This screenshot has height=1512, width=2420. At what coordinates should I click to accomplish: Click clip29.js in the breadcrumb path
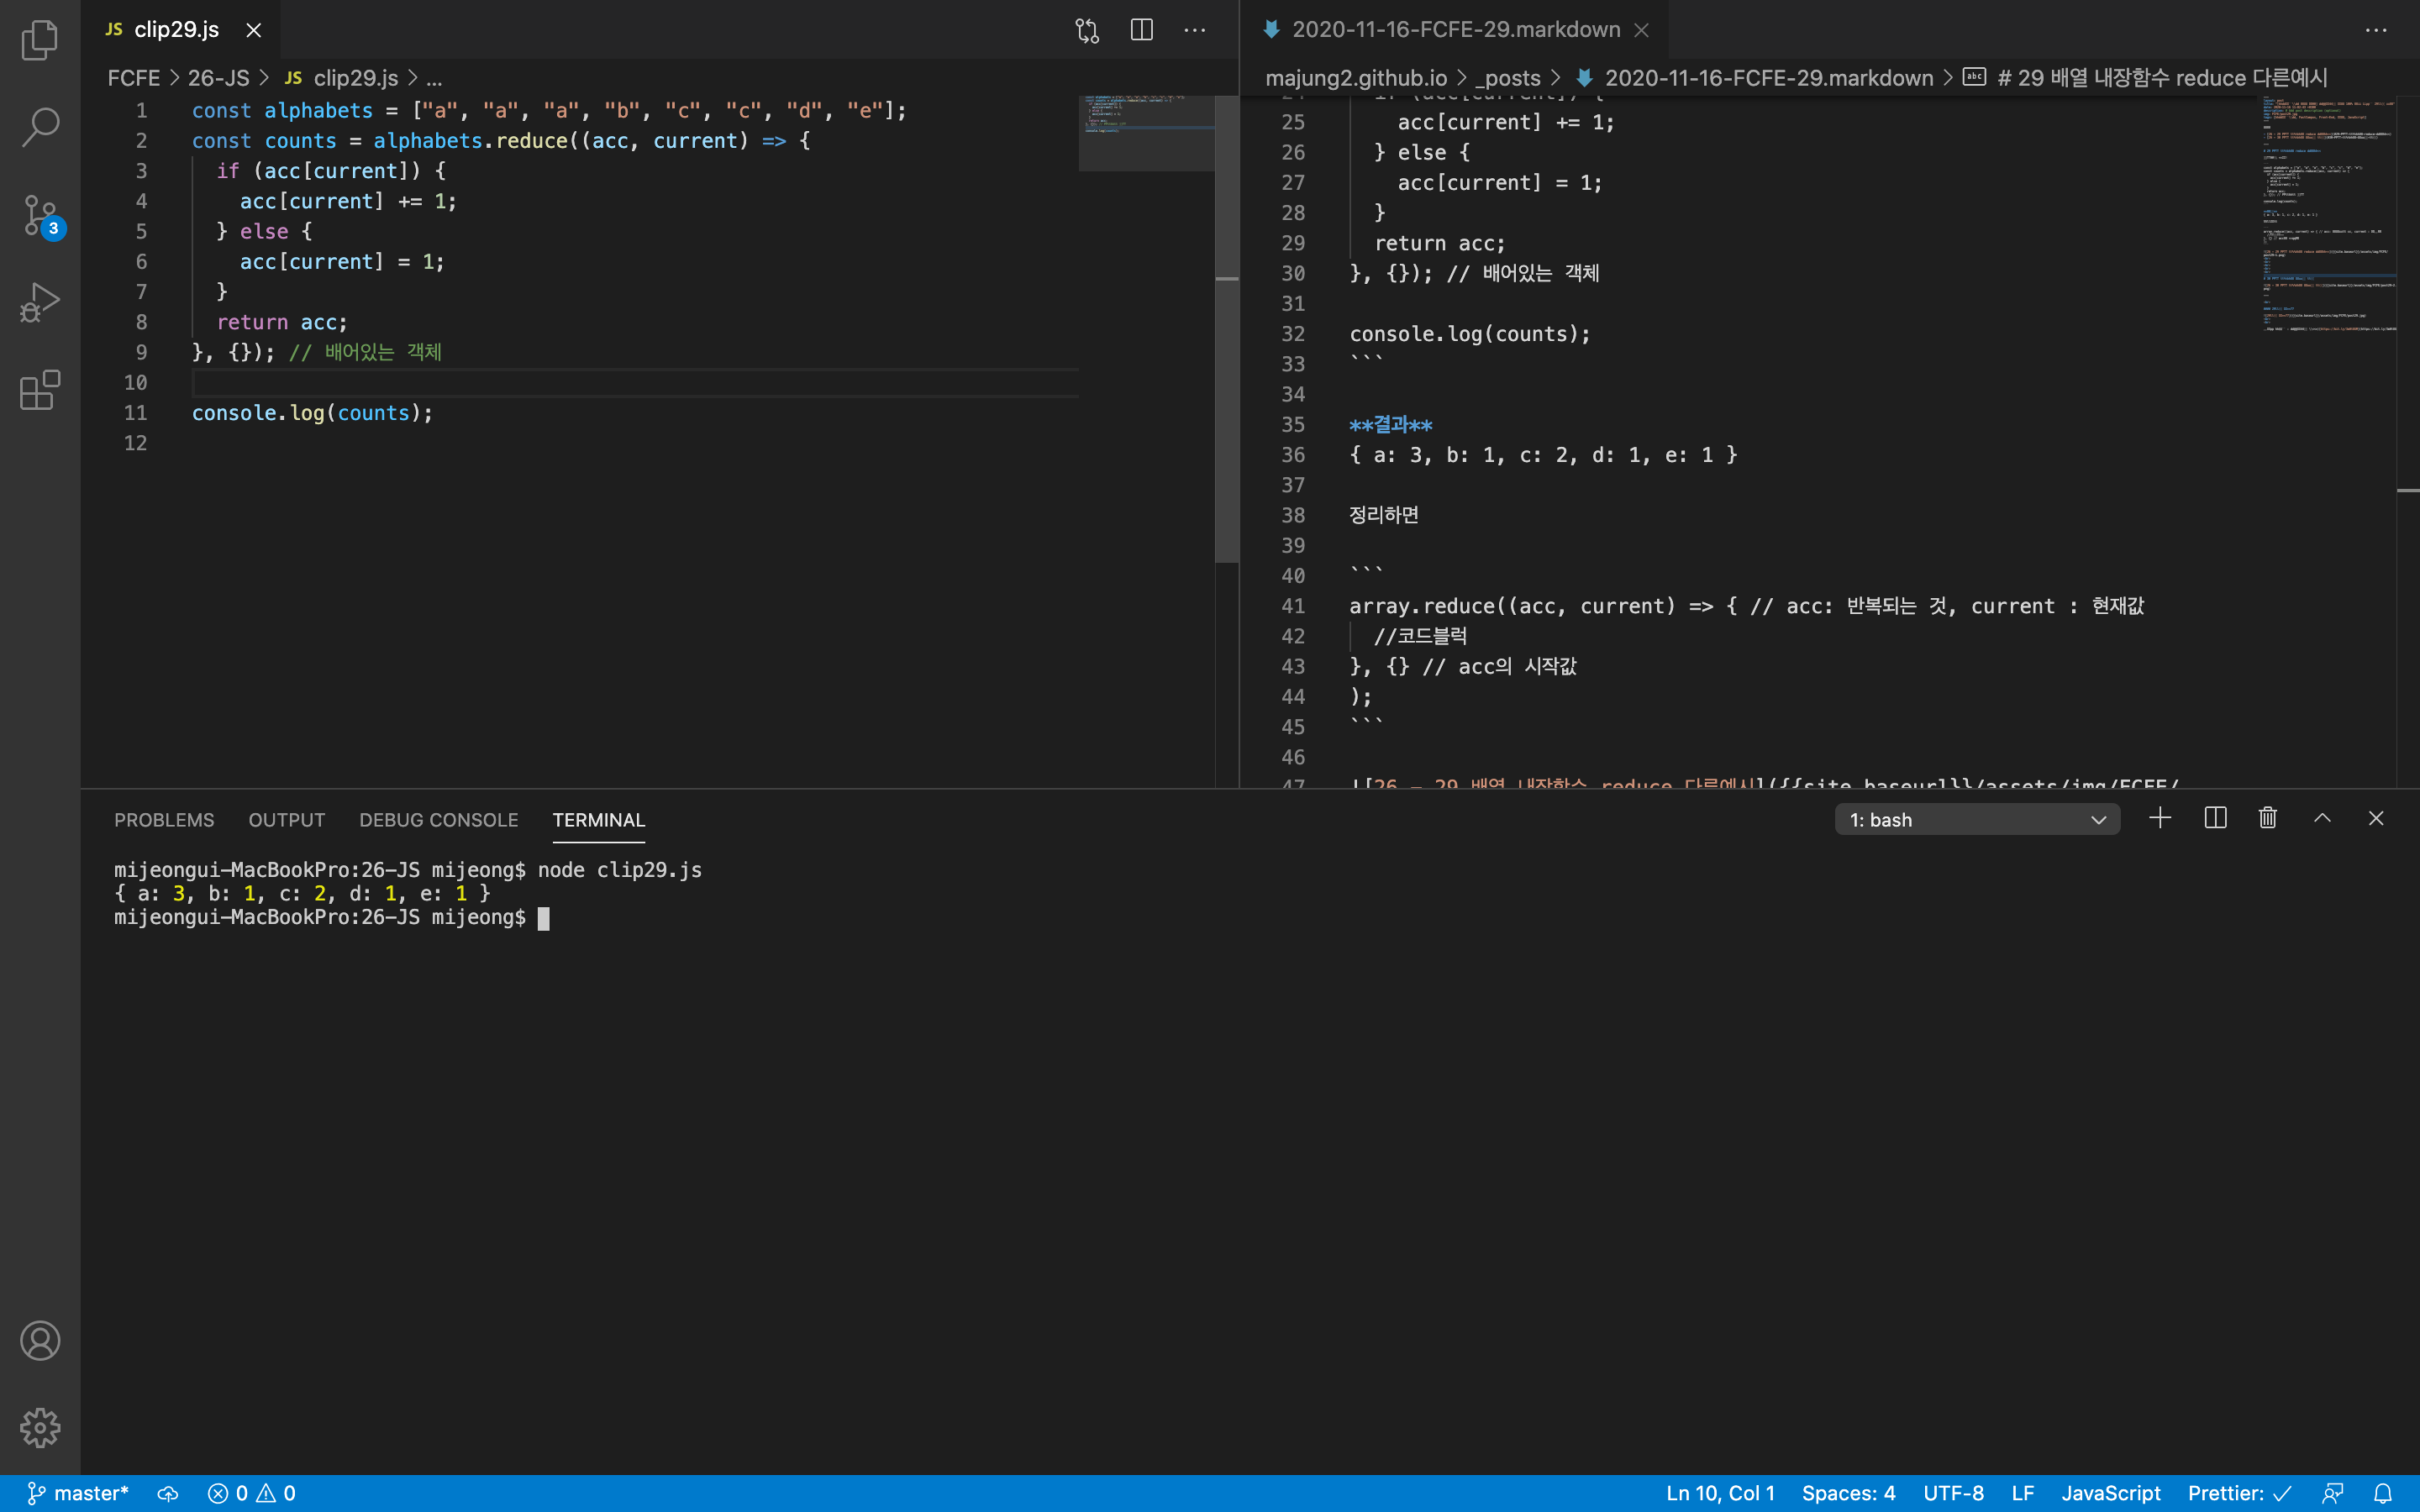coord(355,78)
